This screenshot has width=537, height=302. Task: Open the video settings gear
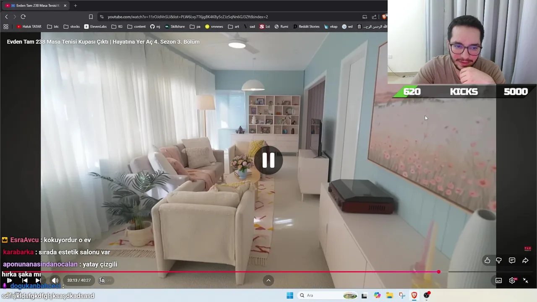point(512,281)
